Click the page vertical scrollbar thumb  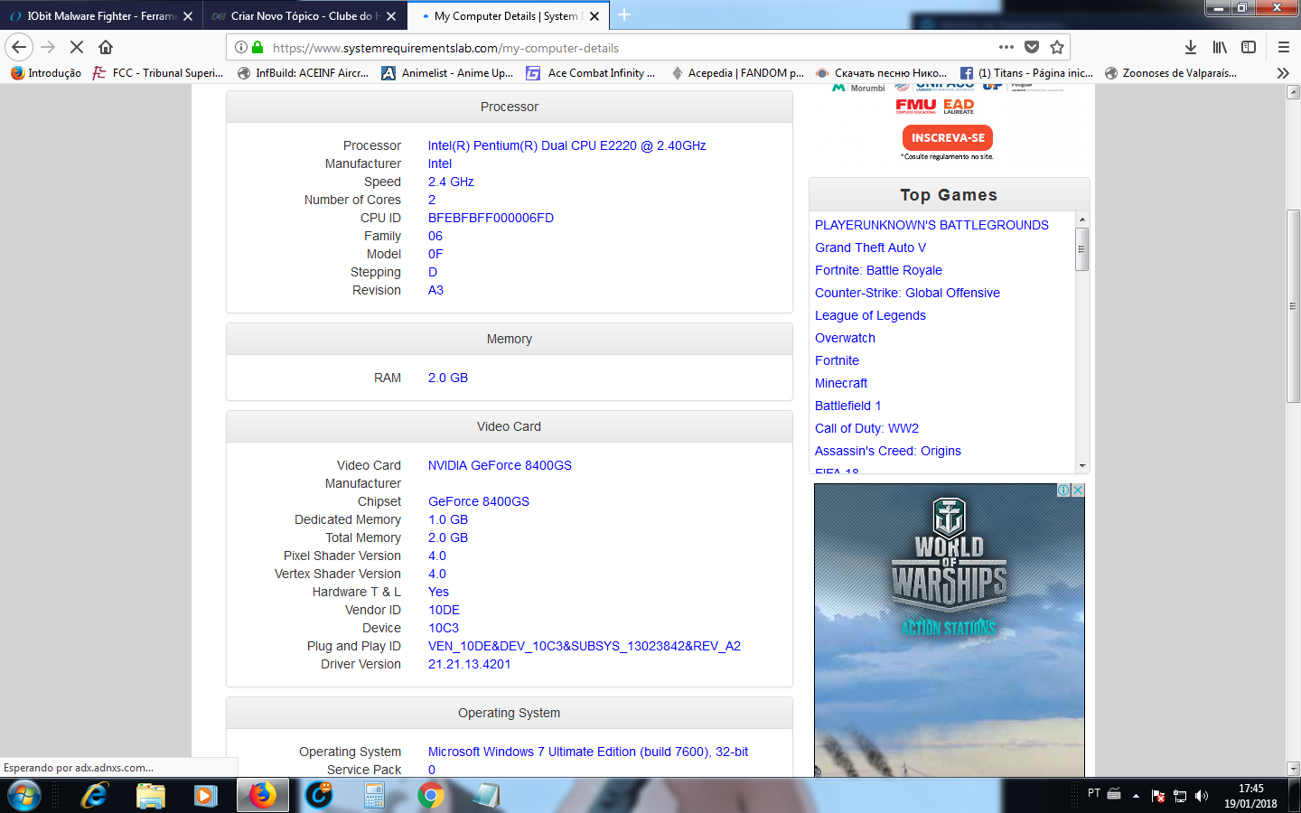point(1293,306)
